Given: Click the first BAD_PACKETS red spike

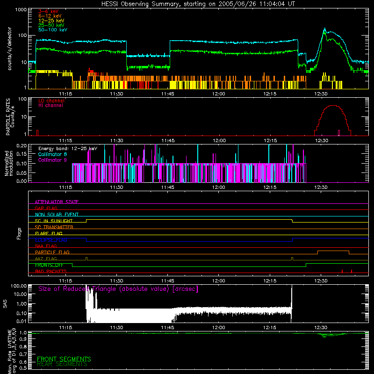Looking at the screenshot, I should pos(342,271).
